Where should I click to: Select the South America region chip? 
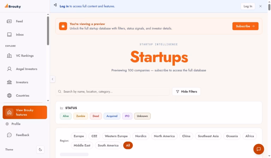(108, 145)
